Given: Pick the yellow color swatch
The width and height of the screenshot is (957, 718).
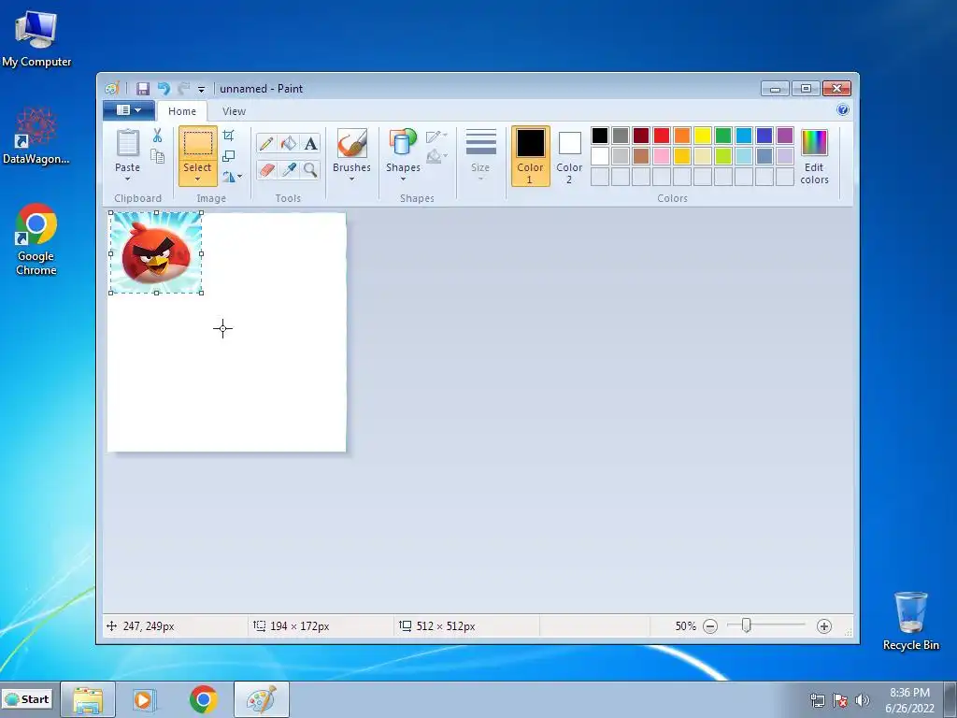Looking at the screenshot, I should [703, 136].
